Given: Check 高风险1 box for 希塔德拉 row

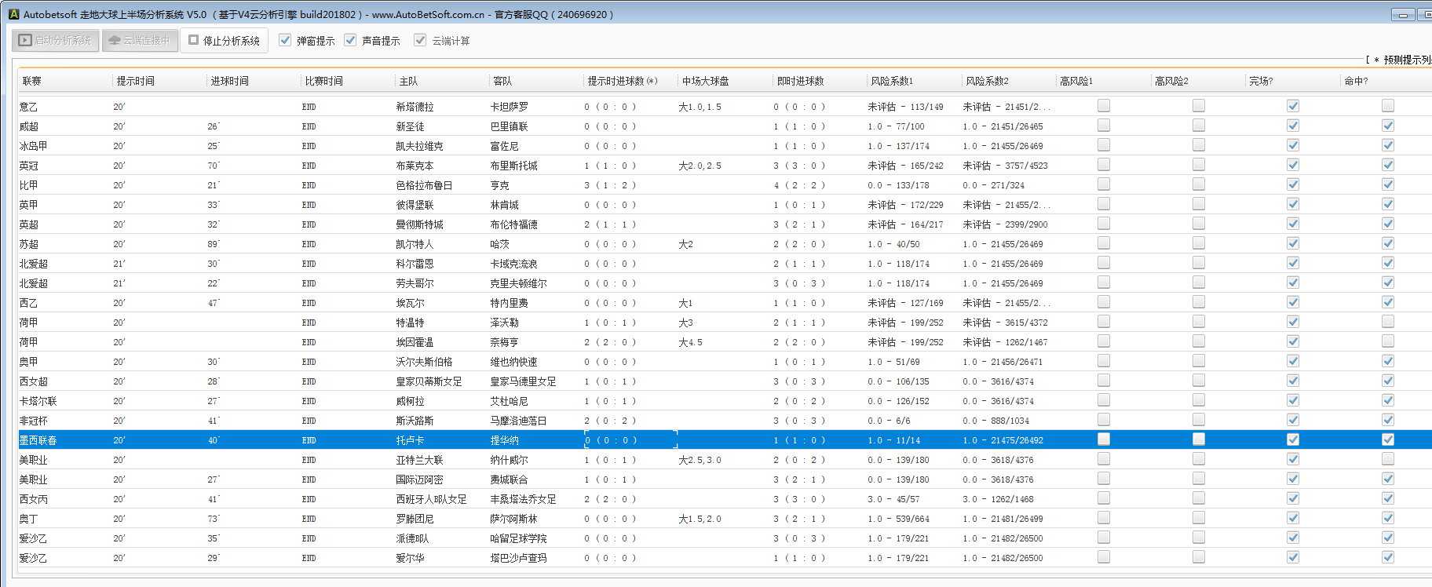Looking at the screenshot, I should (x=1104, y=106).
